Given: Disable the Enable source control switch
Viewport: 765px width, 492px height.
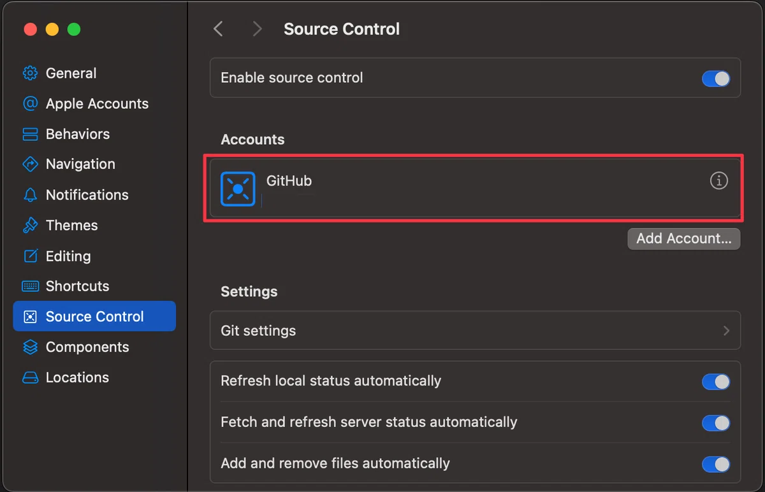Looking at the screenshot, I should [716, 78].
